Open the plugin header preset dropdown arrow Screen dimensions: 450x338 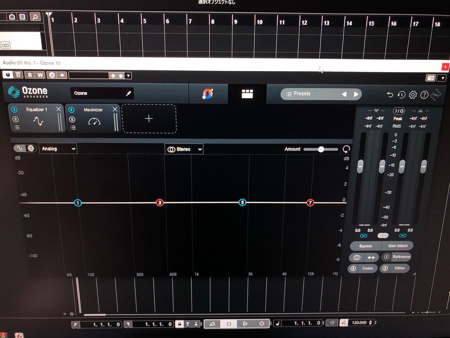point(129,75)
